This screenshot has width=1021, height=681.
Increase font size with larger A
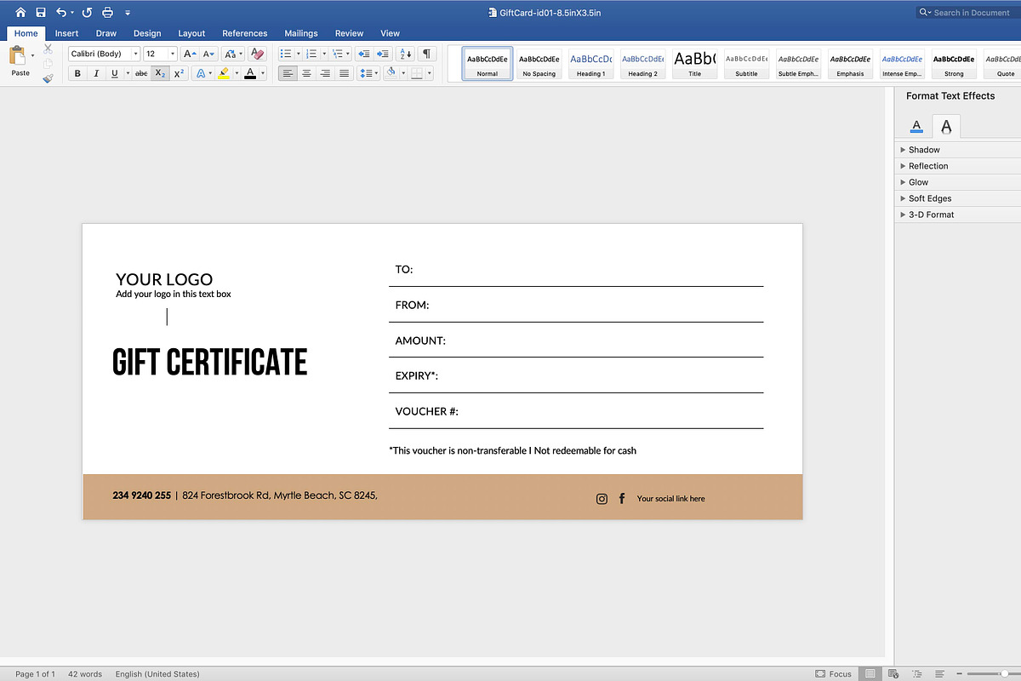[x=191, y=54]
